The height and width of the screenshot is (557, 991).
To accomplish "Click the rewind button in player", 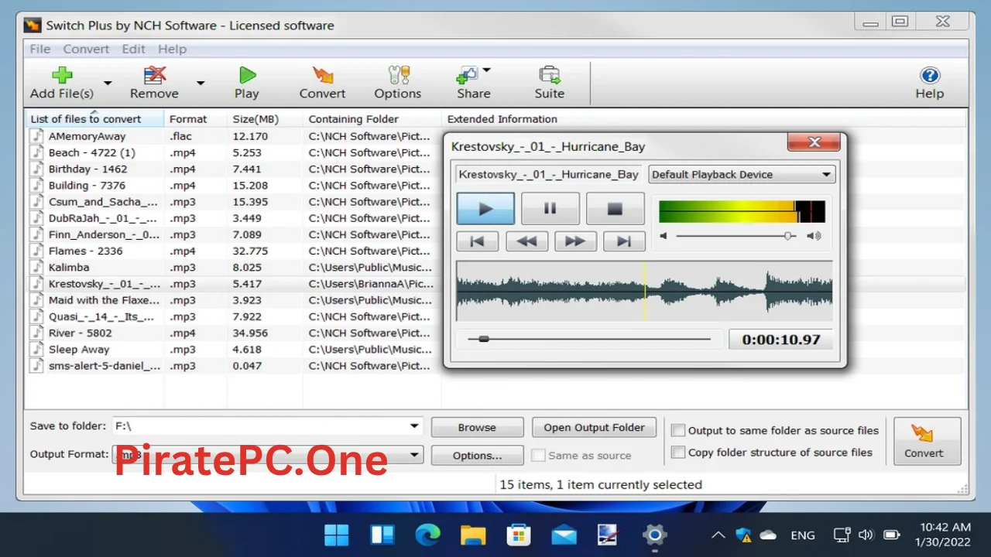I will 526,241.
